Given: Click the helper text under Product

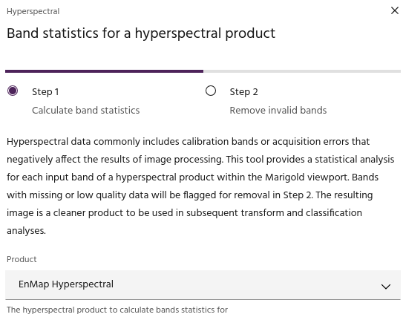Looking at the screenshot, I should click(x=117, y=310).
